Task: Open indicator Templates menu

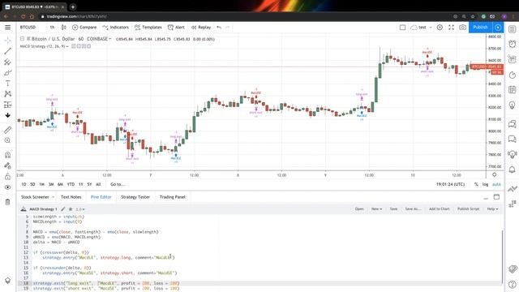Action: pyautogui.click(x=148, y=27)
